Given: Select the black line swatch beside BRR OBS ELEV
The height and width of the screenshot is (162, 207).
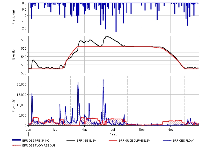Looking at the screenshot, I should coord(71,141).
